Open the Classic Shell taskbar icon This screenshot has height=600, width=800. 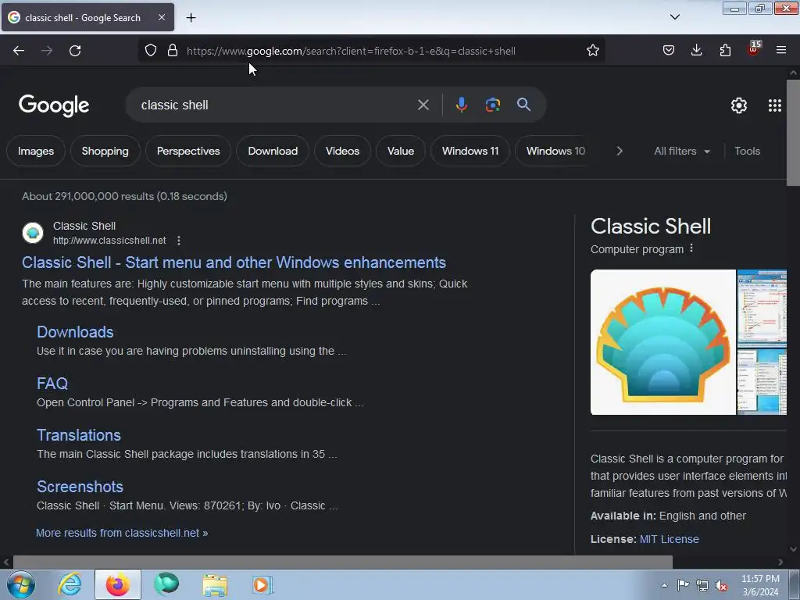[166, 584]
